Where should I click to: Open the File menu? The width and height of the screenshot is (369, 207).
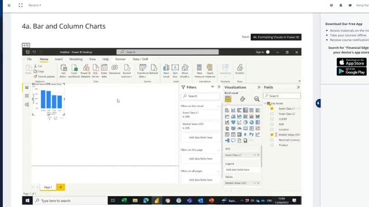coord(29,59)
